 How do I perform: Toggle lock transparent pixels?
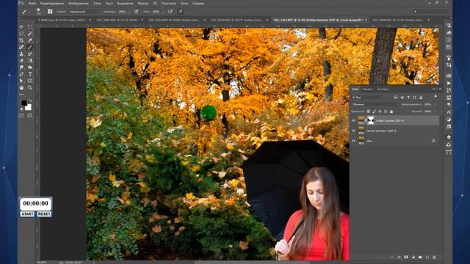(369, 111)
